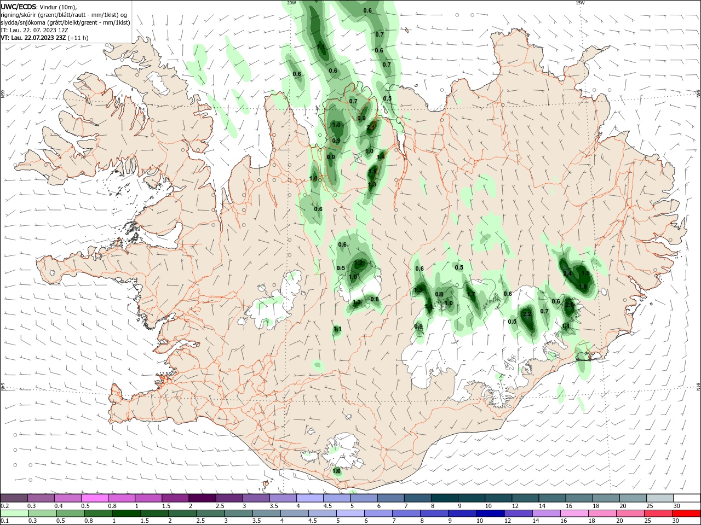This screenshot has height=525, width=701.
Task: Click the 2.2 precipitation value on the map
Action: coord(527,314)
